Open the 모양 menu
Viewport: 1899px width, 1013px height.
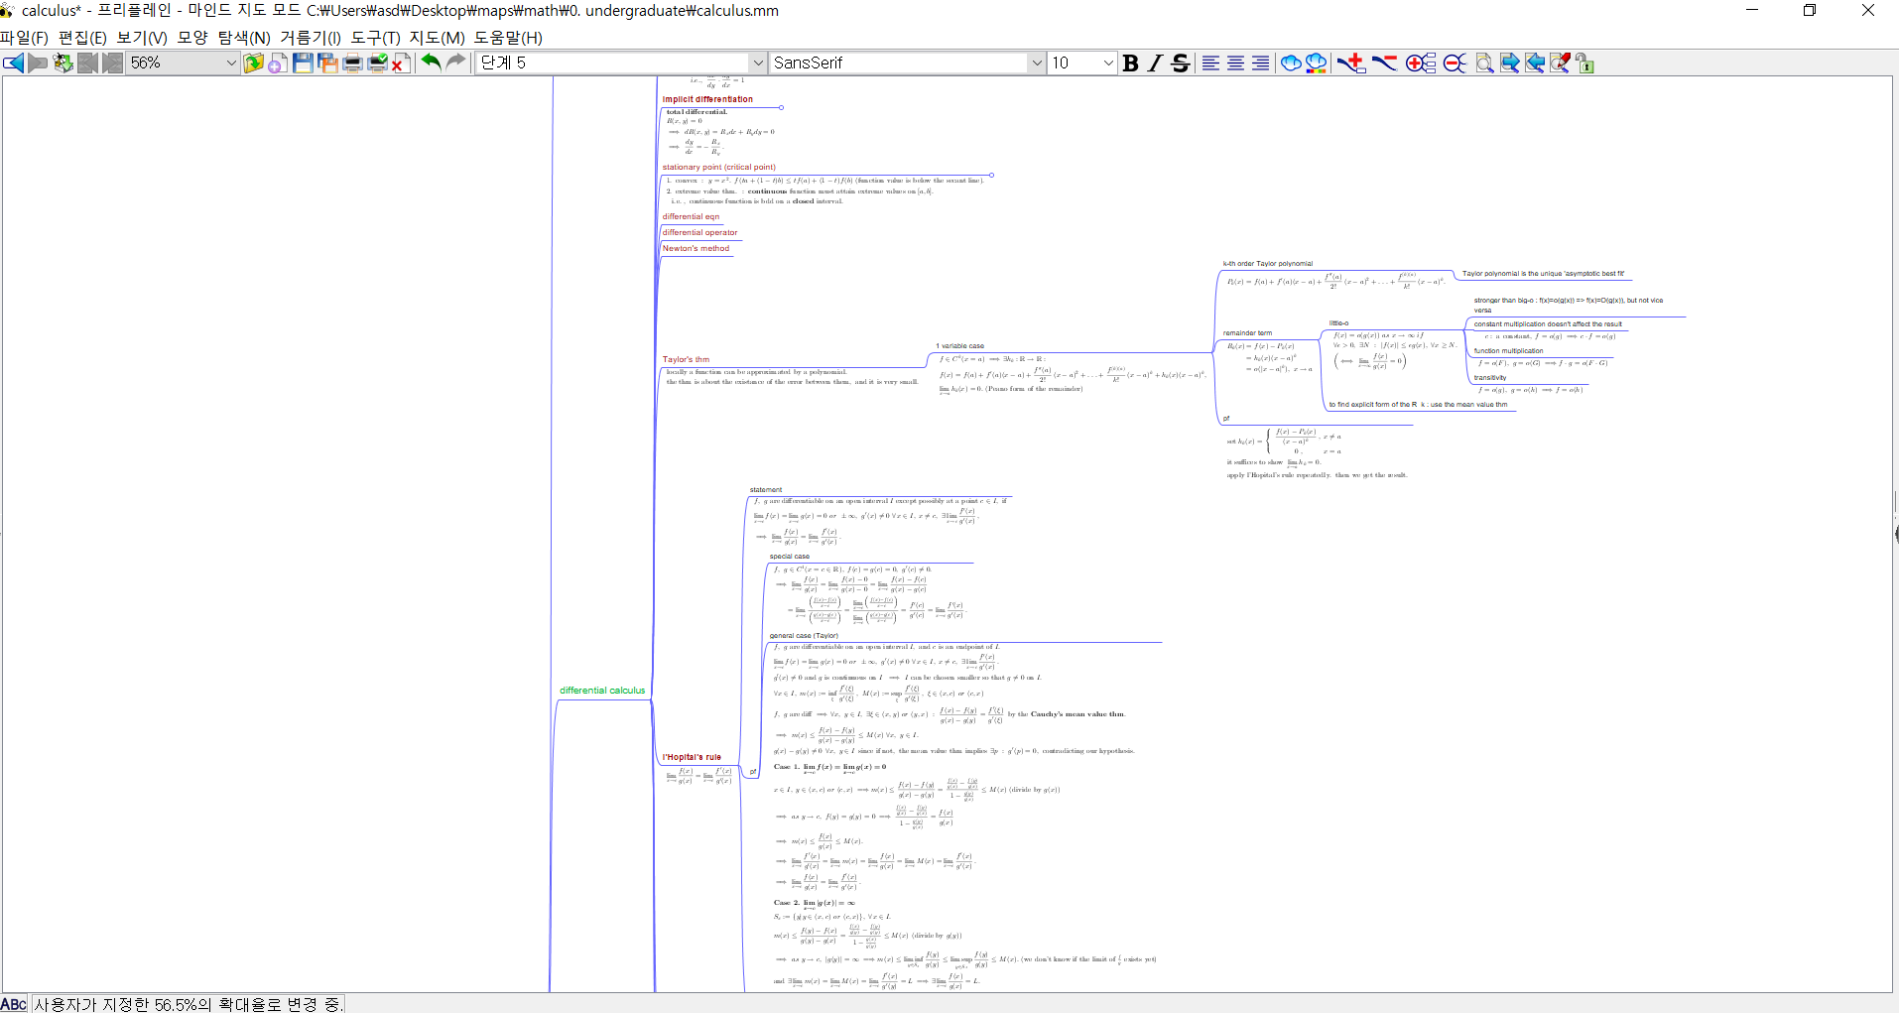(x=192, y=38)
